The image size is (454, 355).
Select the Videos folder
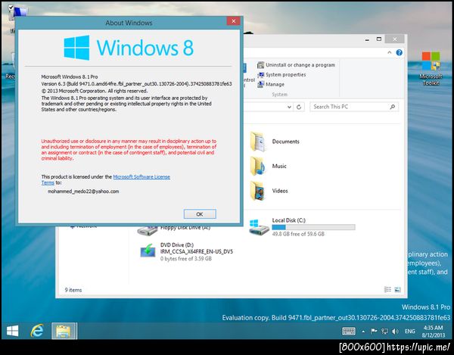[258, 191]
